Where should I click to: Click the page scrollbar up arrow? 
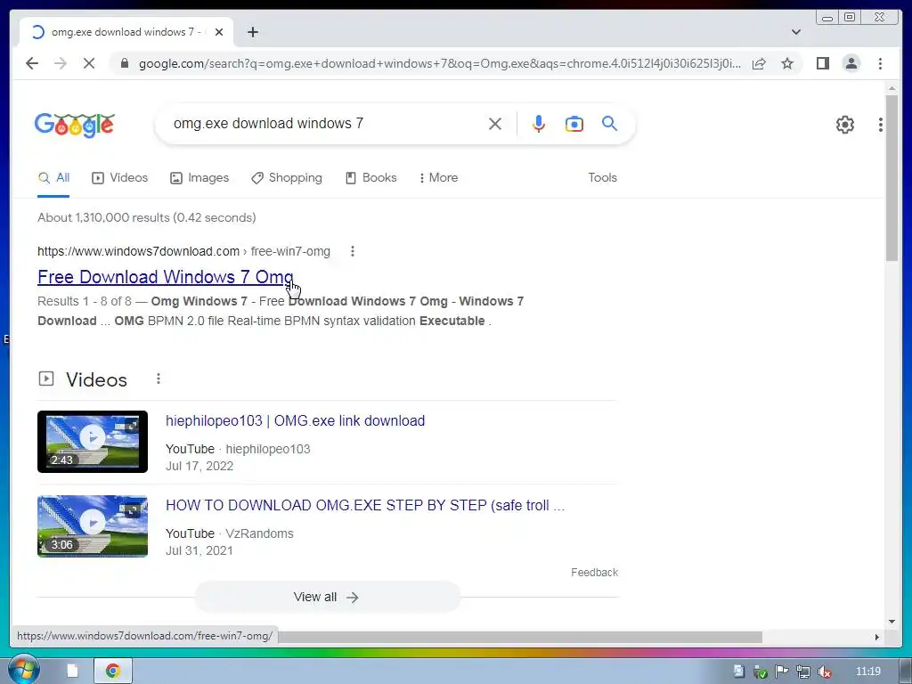(x=892, y=88)
